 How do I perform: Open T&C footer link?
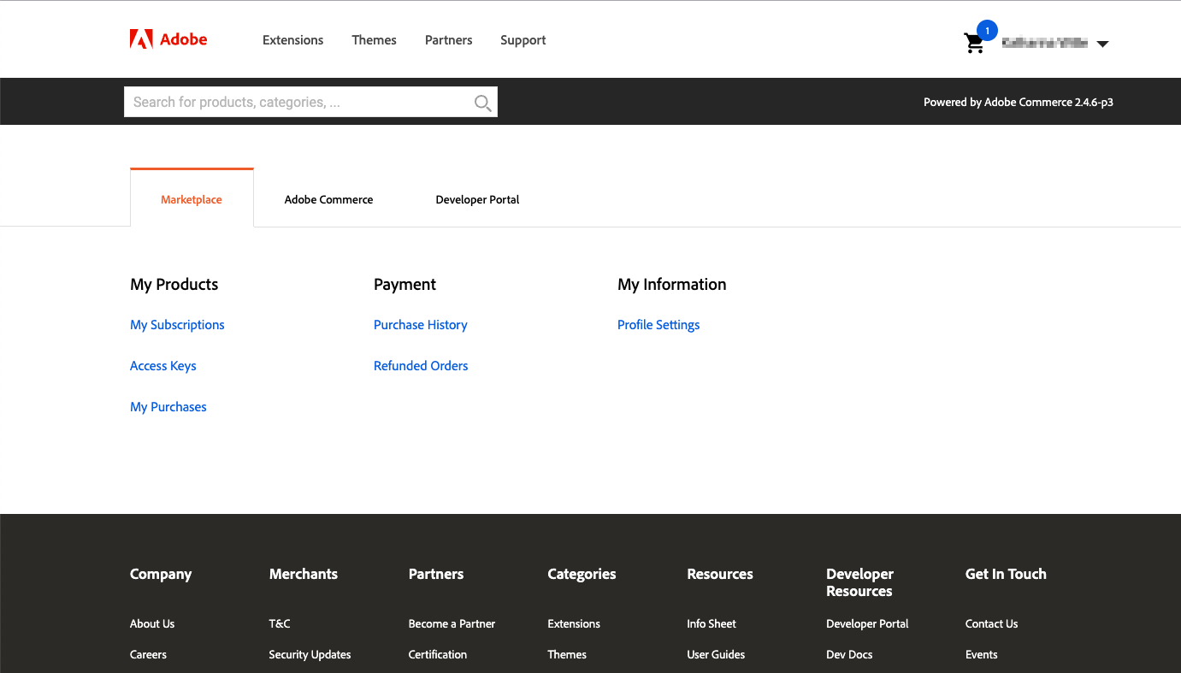[x=280, y=623]
